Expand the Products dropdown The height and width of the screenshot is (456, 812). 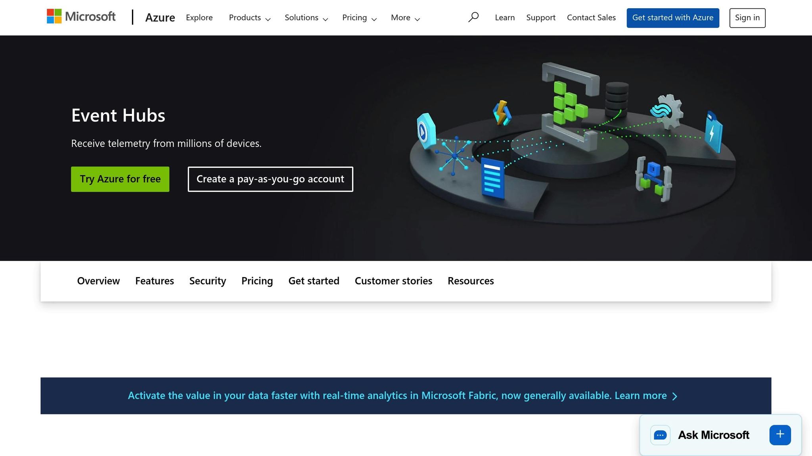(249, 17)
